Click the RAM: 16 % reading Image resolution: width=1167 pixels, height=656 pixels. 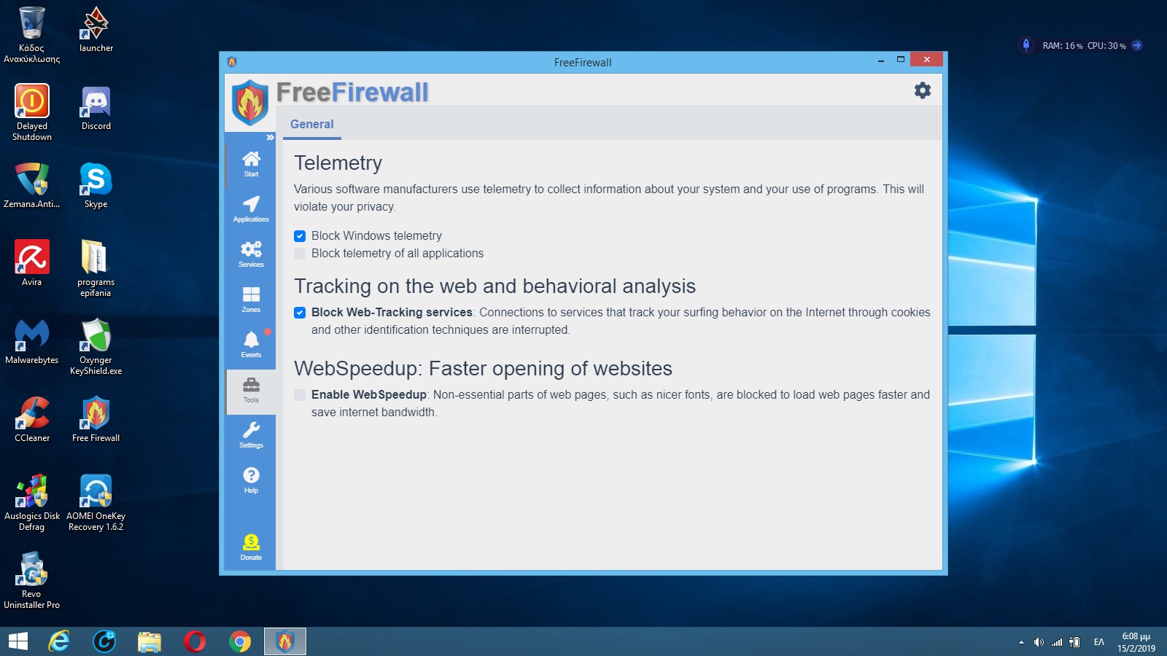point(1063,46)
